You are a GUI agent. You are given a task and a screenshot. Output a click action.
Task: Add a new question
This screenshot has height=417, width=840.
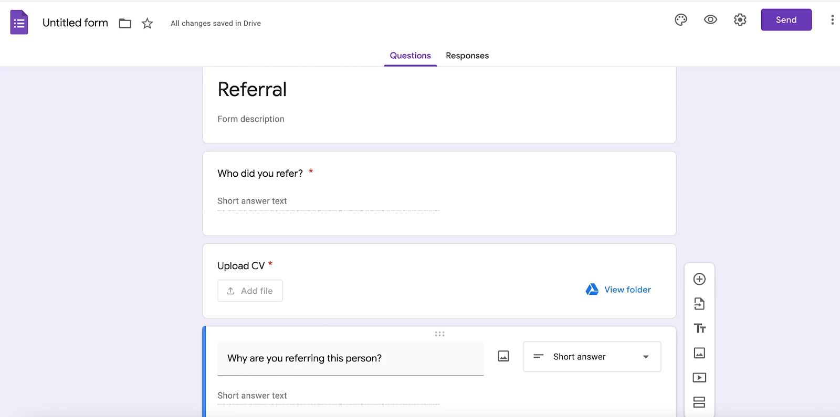coord(699,279)
